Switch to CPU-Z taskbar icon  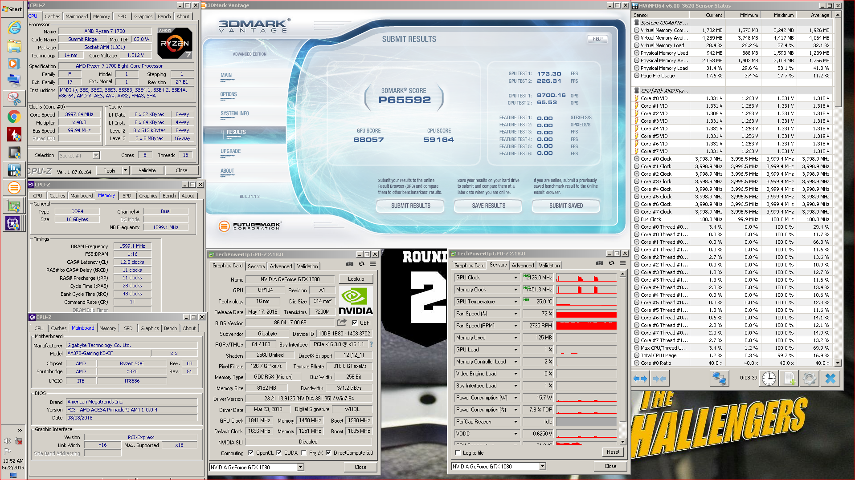pos(14,223)
